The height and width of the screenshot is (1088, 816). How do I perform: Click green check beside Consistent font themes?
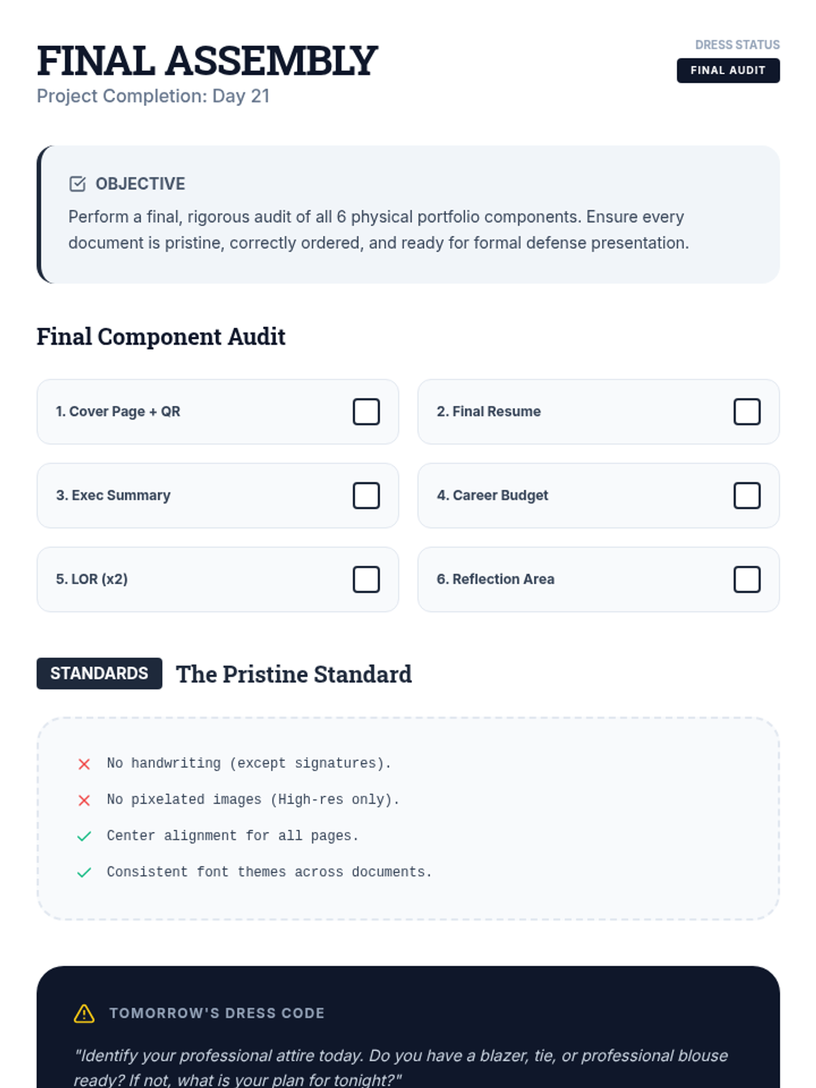pyautogui.click(x=84, y=872)
